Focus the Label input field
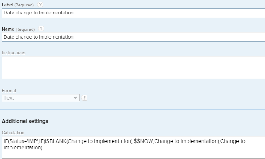Screen dimensions: 265x159 tap(133, 13)
